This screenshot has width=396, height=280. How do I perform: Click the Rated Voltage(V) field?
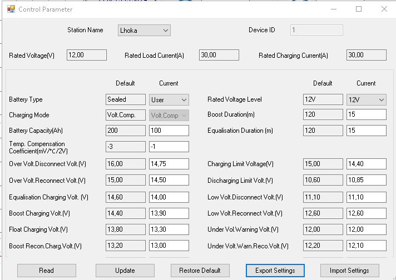(x=87, y=55)
